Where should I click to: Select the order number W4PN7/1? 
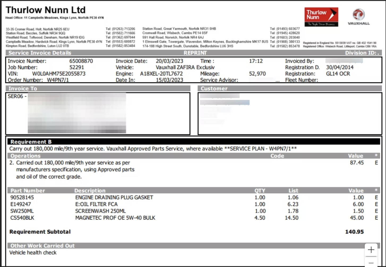click(58, 80)
